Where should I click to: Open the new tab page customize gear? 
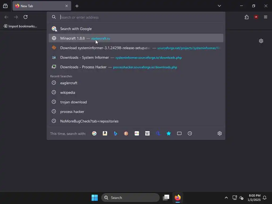(261, 41)
